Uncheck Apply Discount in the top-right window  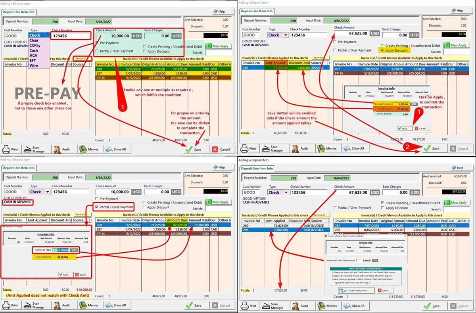pos(382,51)
